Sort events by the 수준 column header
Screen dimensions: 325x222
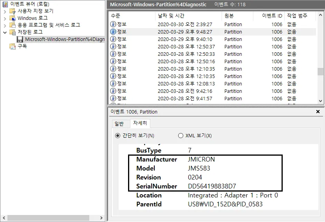pos(132,16)
